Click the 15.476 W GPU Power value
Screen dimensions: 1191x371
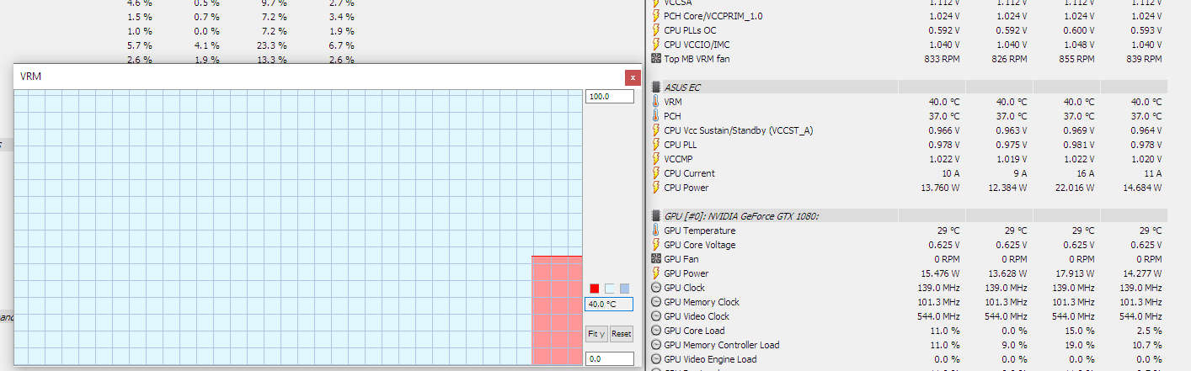(940, 273)
